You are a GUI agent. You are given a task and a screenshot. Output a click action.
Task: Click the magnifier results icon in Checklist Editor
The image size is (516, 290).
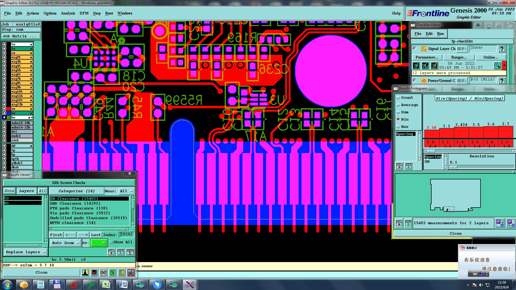(497, 66)
